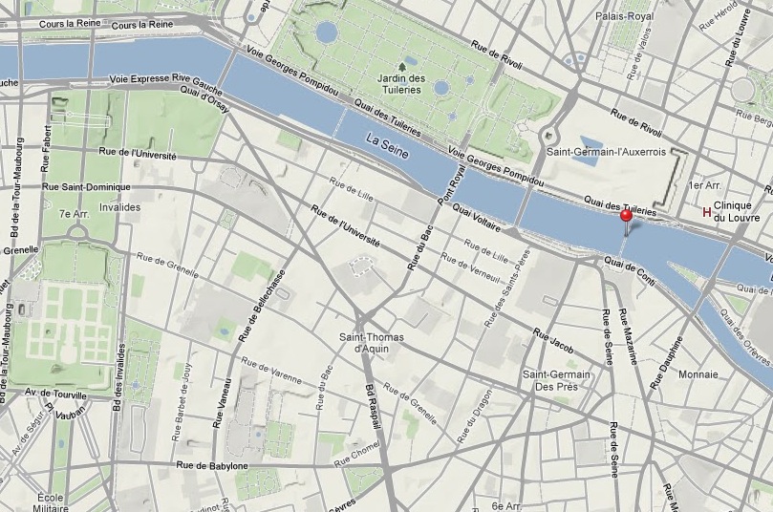The width and height of the screenshot is (773, 512).
Task: Select the Saint-Germain Des Prés label
Action: pos(557,380)
